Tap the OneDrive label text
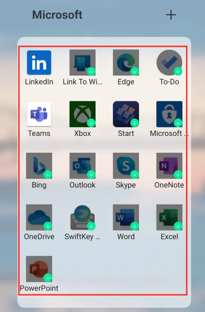The image size is (205, 312). 39,236
